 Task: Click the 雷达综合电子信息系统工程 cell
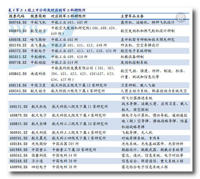(x=145, y=167)
